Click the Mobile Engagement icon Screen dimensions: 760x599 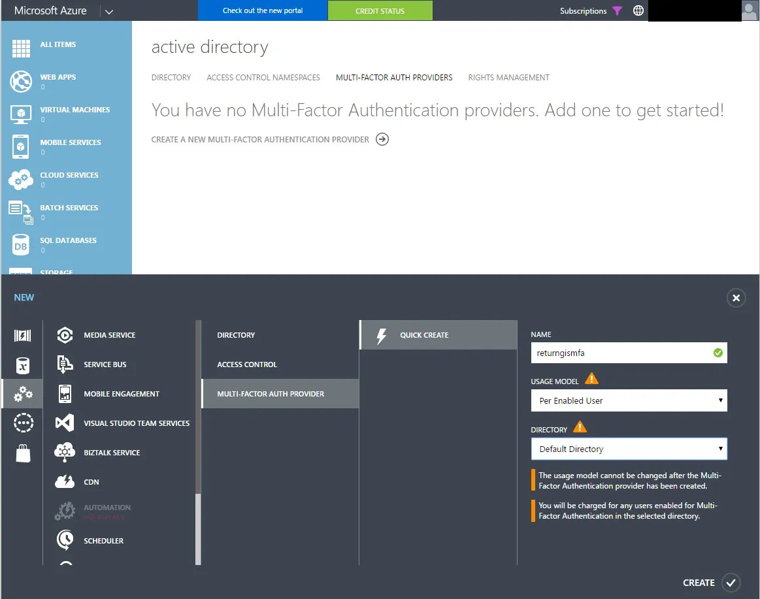pos(65,394)
